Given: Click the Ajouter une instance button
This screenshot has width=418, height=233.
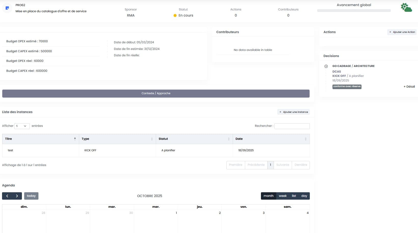Looking at the screenshot, I should (294, 112).
